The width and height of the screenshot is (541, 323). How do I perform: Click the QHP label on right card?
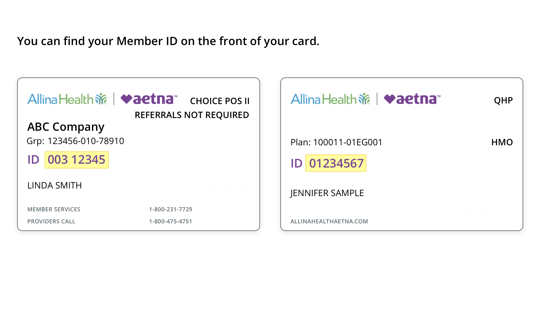(503, 101)
